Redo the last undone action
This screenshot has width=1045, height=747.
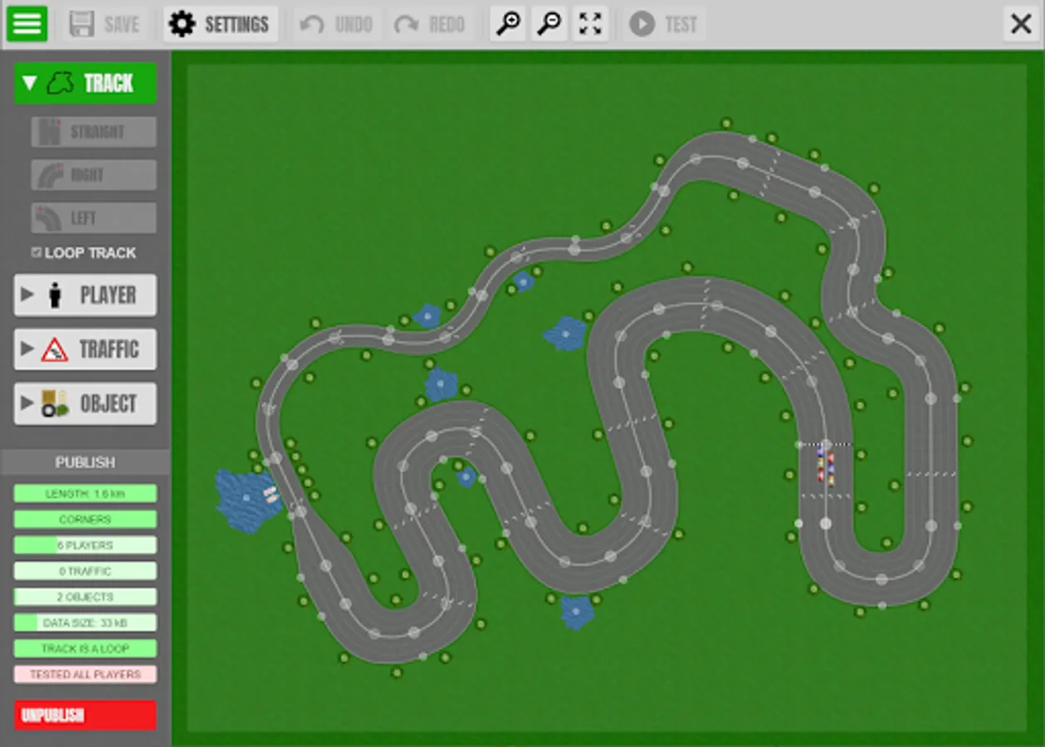coord(430,24)
